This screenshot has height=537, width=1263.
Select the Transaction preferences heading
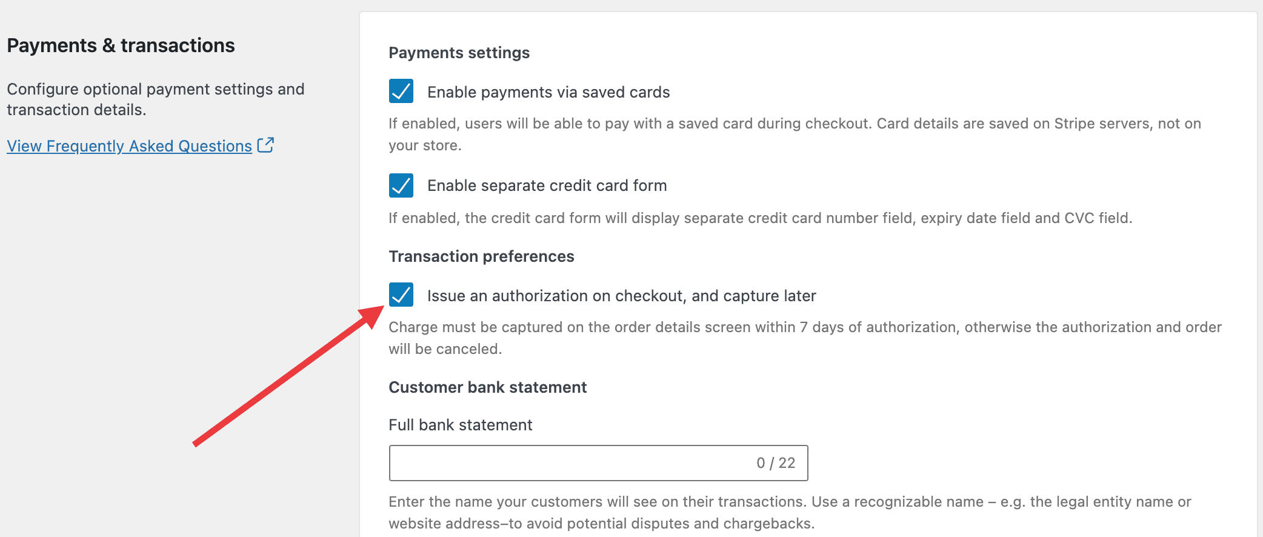481,256
